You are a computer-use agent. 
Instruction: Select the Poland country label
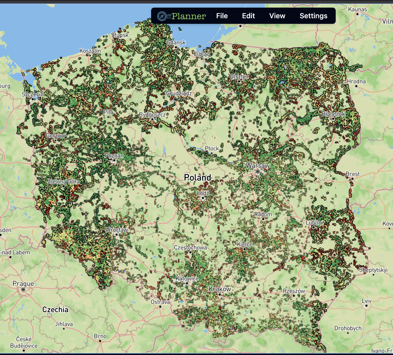pyautogui.click(x=198, y=177)
